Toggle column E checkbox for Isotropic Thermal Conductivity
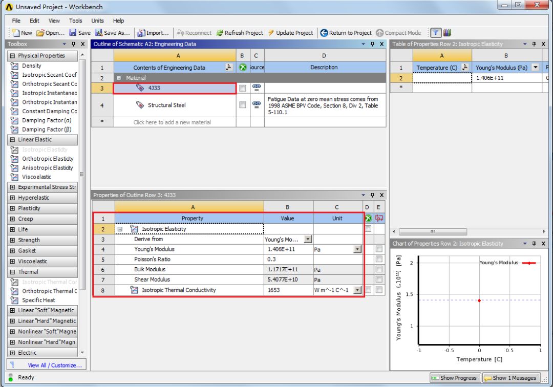Viewport: 553px width, 387px height. point(379,290)
